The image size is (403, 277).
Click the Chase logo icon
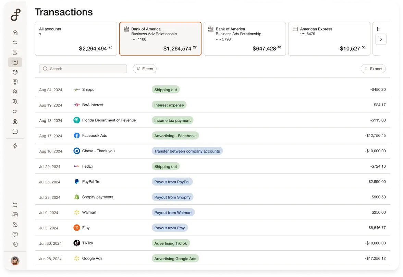pos(77,151)
